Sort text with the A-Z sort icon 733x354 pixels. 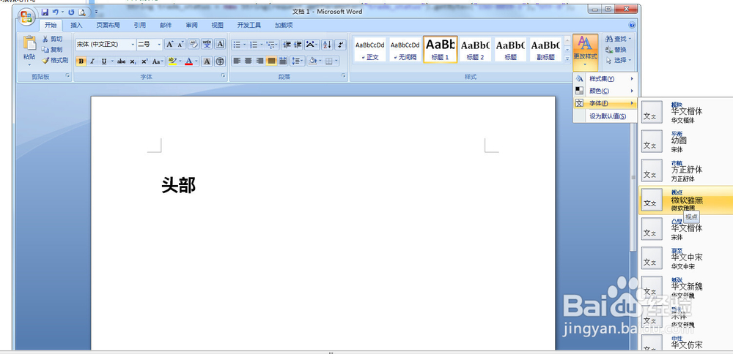(x=327, y=45)
